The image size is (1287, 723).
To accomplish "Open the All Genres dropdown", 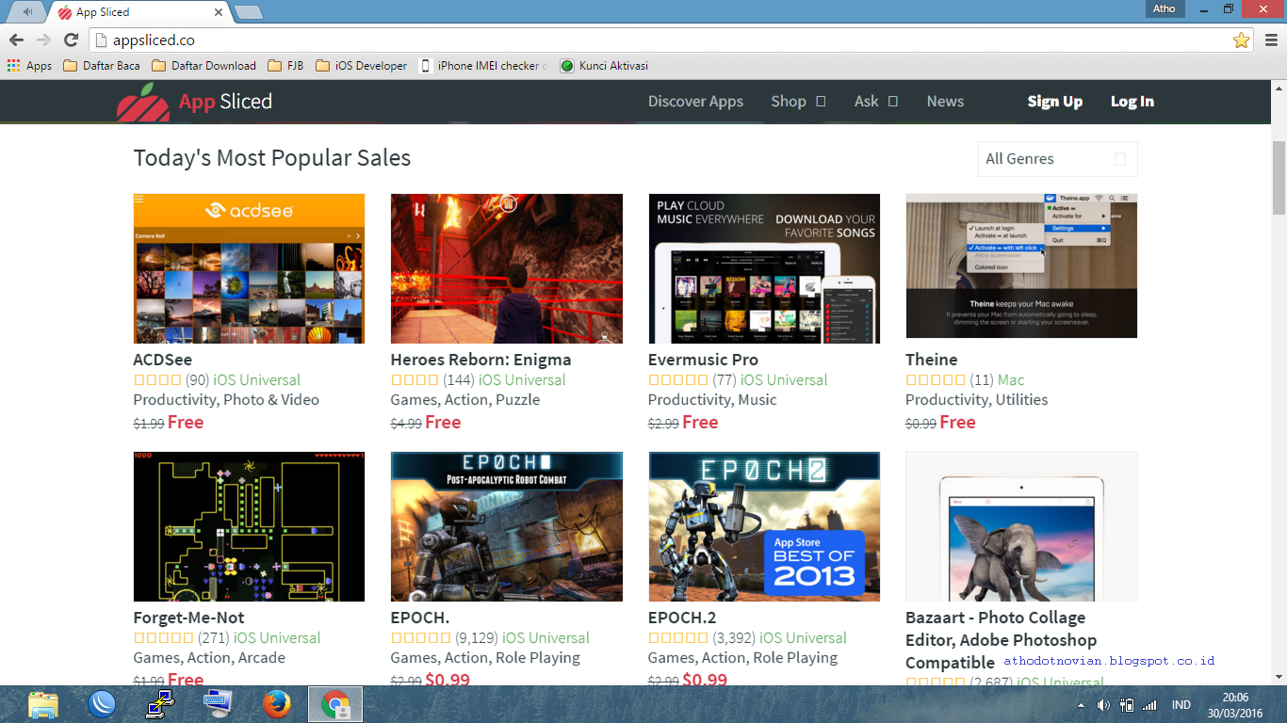I will (x=1057, y=159).
